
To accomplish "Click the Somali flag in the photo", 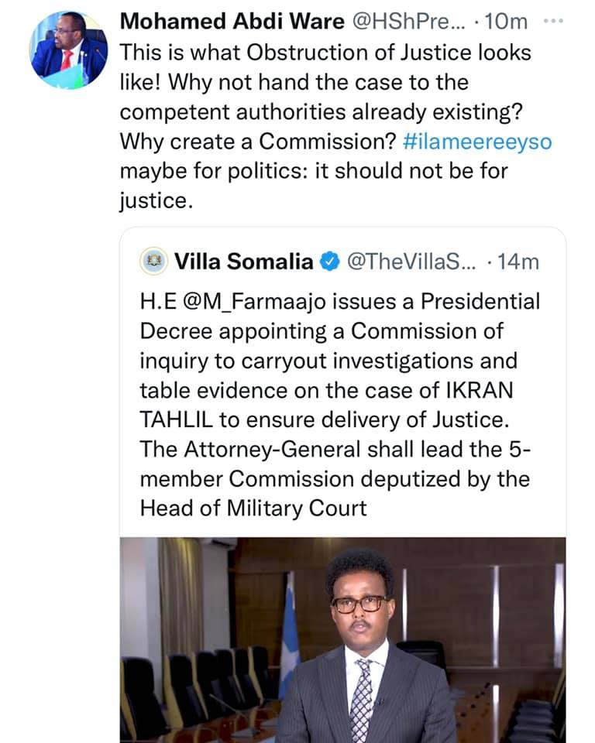I will click(289, 631).
